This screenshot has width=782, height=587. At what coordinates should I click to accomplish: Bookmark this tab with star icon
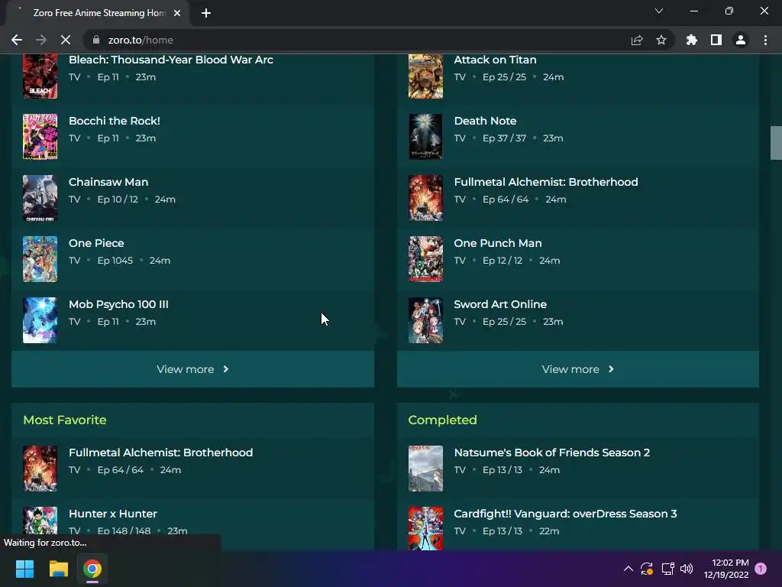coord(661,40)
